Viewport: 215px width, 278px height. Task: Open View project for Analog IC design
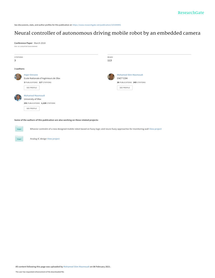53,139
